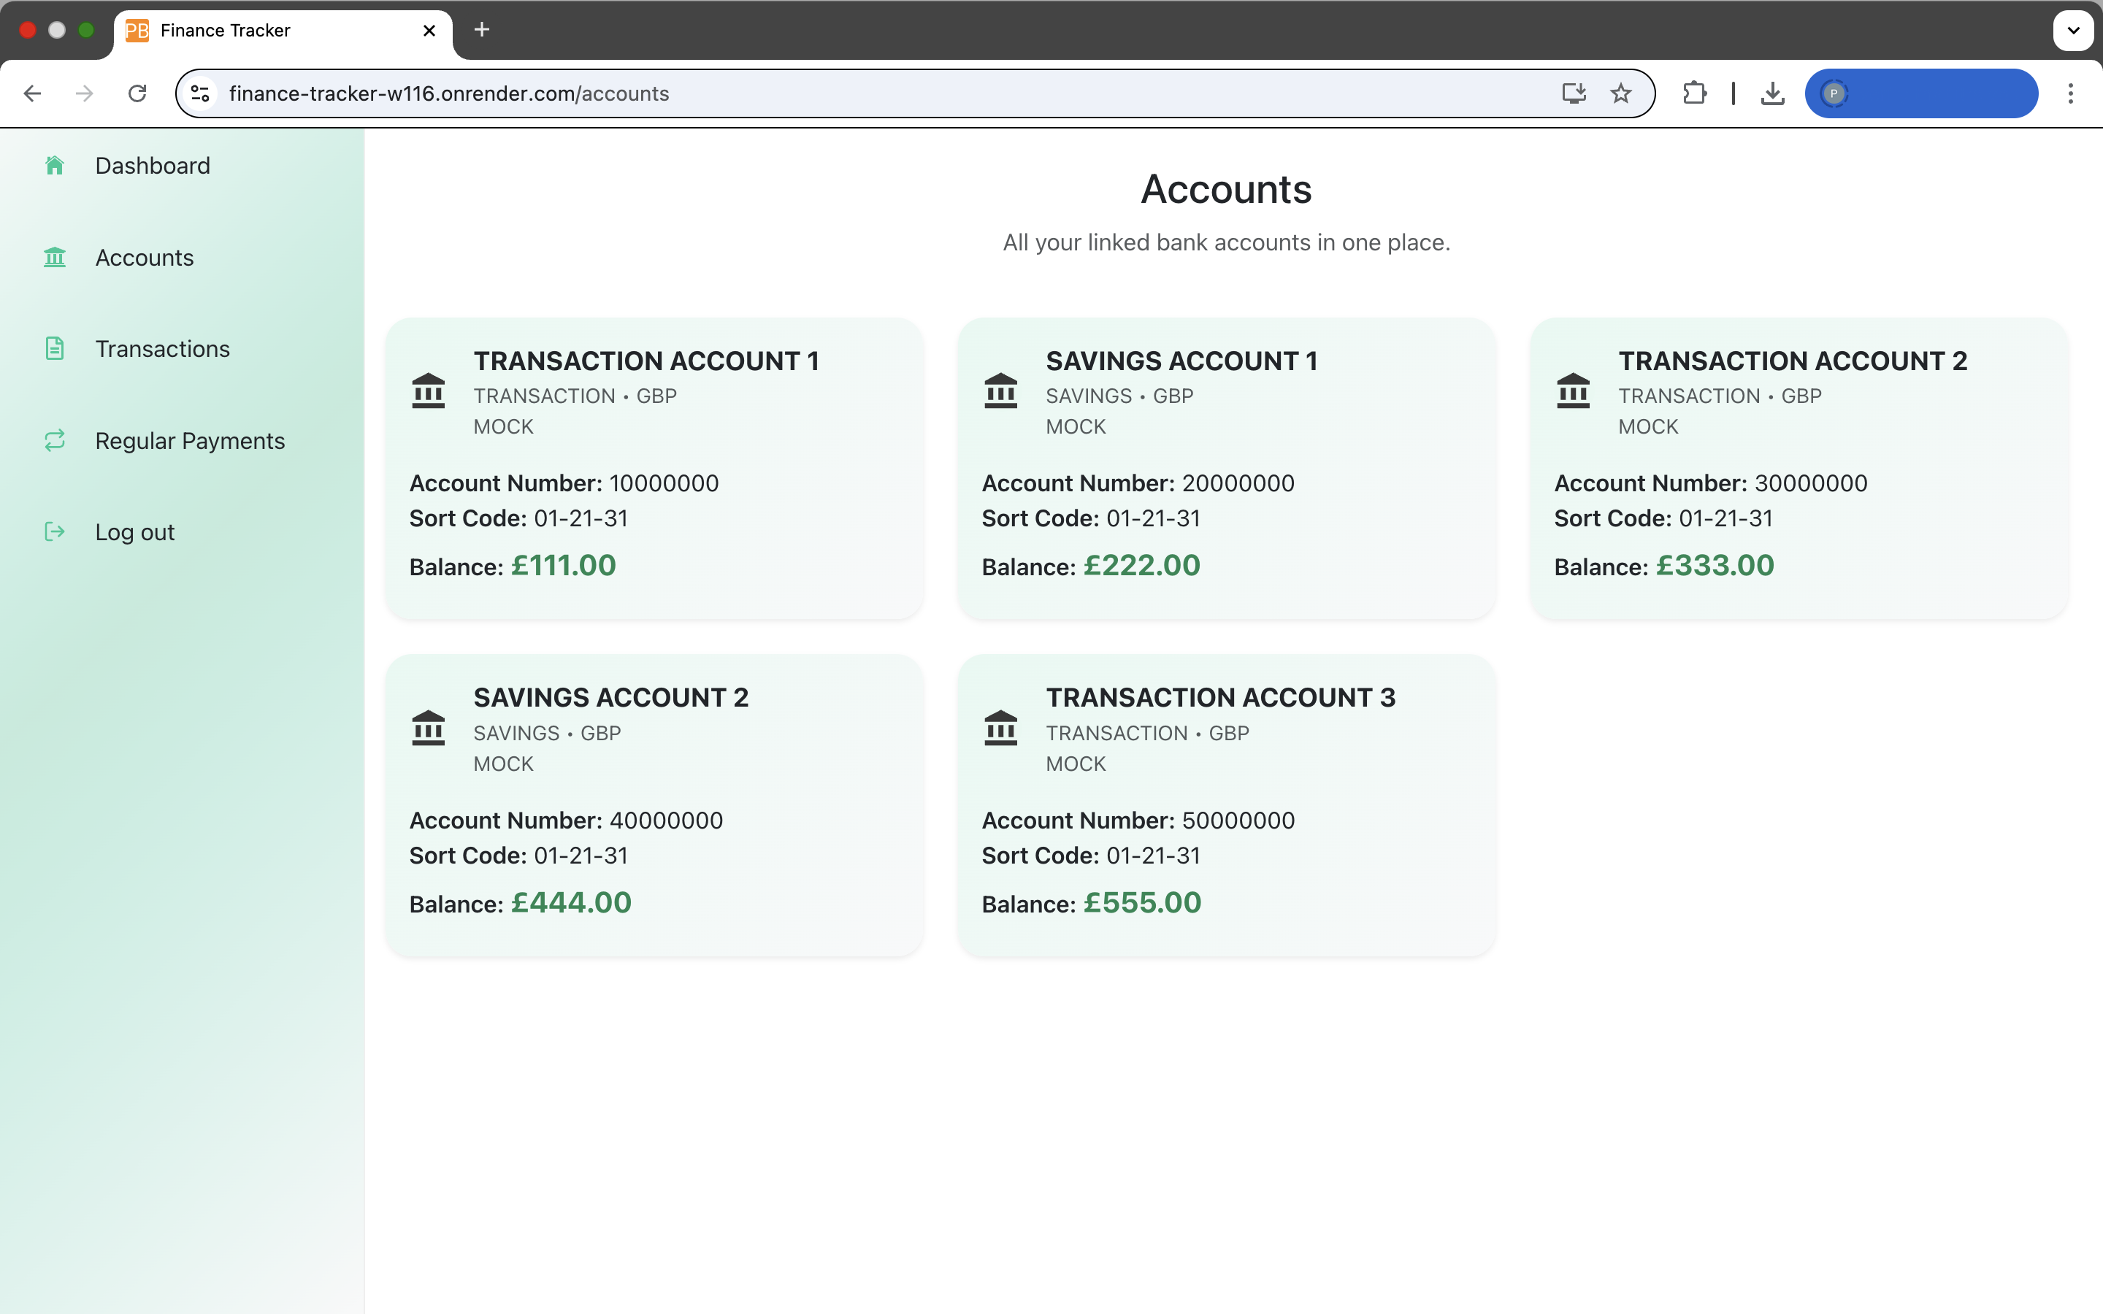This screenshot has height=1314, width=2103.
Task: Click the Accounts page heading
Action: tap(1226, 190)
